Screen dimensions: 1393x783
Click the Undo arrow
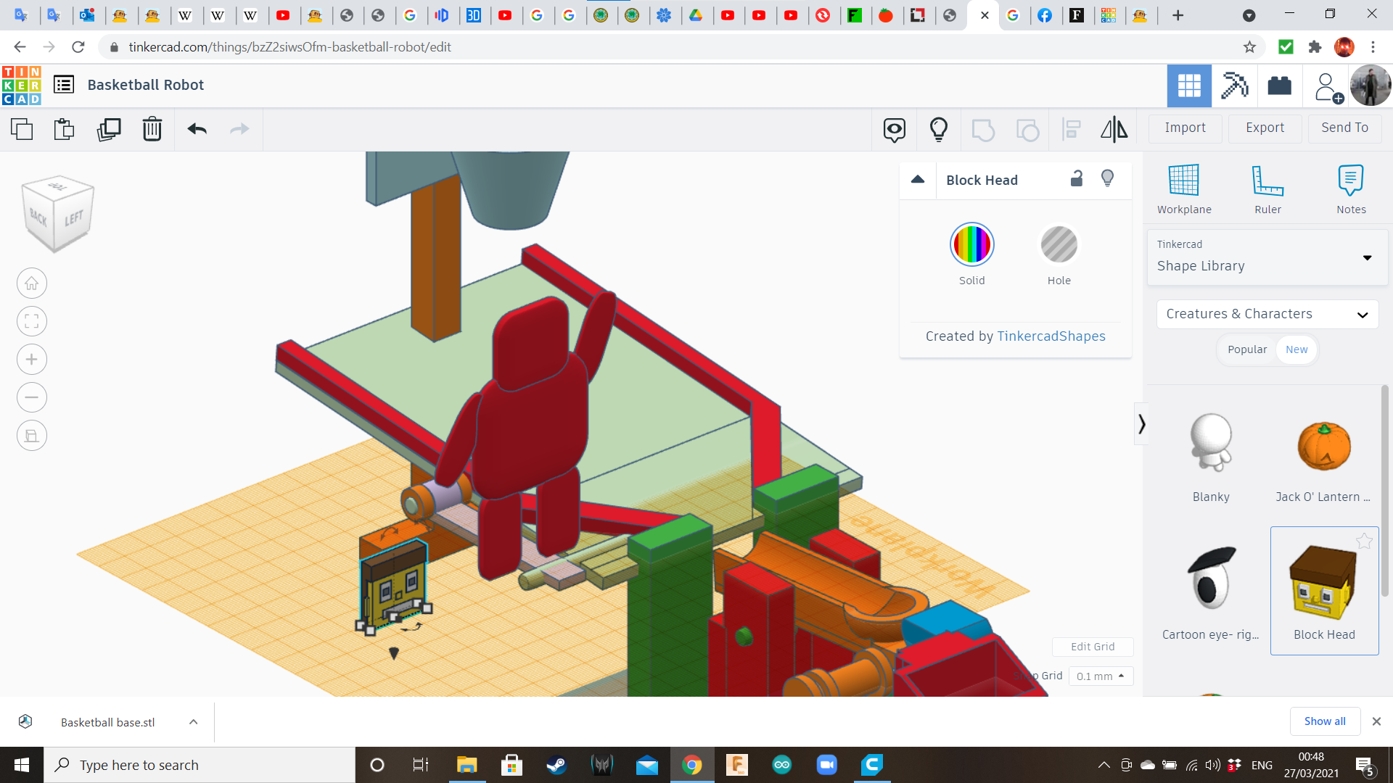click(x=197, y=129)
